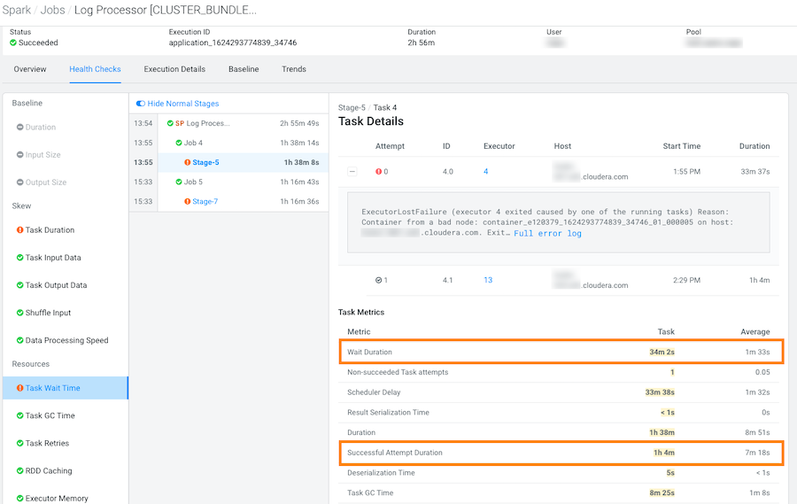Open Task Retries check
Image resolution: width=797 pixels, height=504 pixels.
(x=47, y=443)
